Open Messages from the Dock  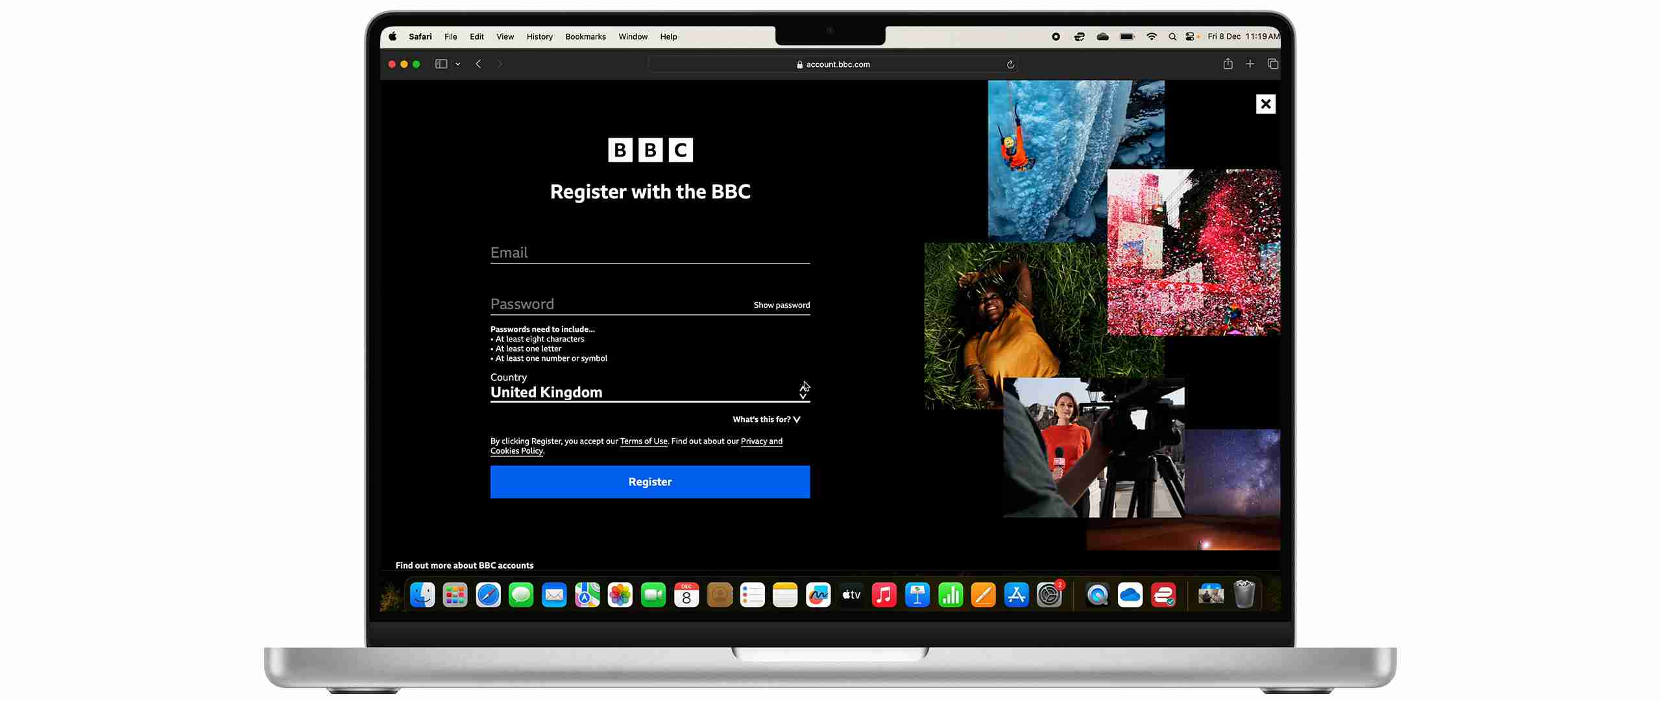pyautogui.click(x=521, y=595)
